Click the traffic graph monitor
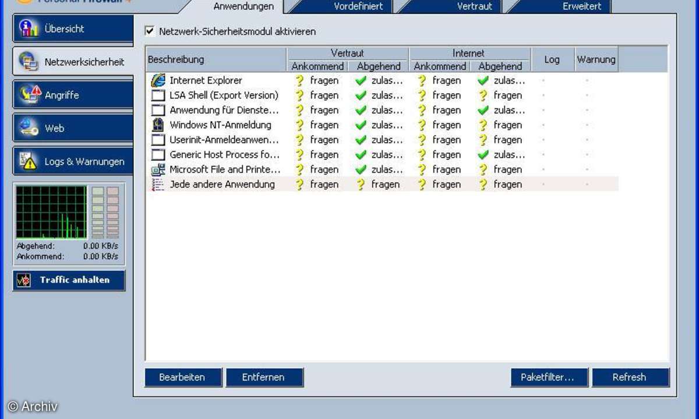The image size is (699, 419). pyautogui.click(x=51, y=212)
